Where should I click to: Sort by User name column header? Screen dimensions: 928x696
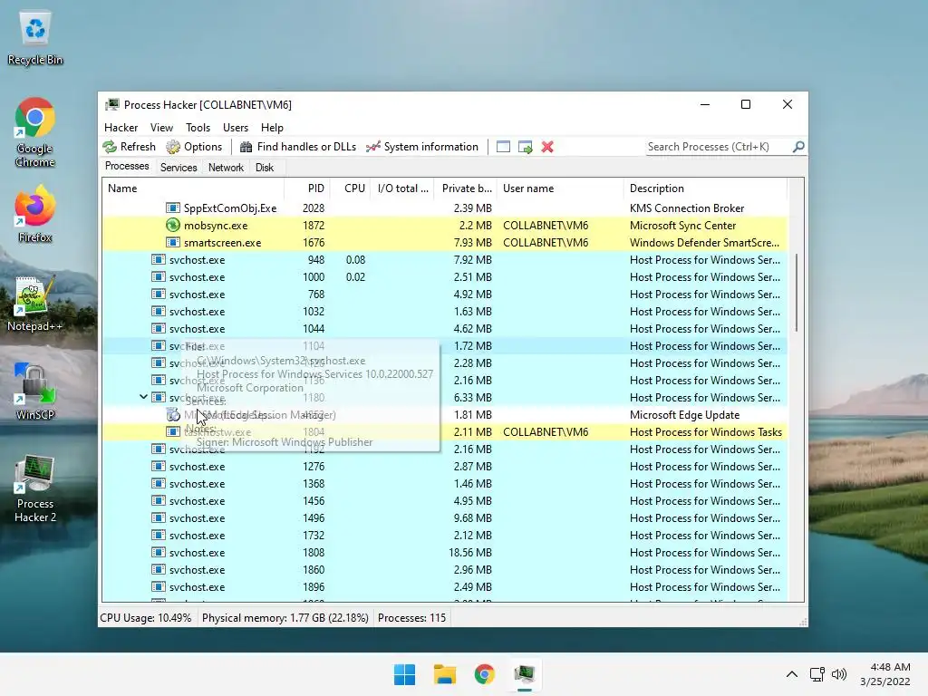click(x=560, y=188)
